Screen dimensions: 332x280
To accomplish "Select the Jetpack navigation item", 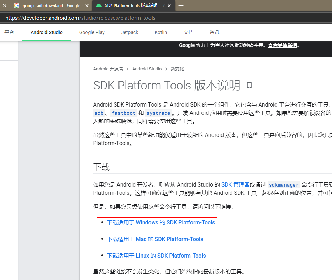I will pyautogui.click(x=129, y=32).
